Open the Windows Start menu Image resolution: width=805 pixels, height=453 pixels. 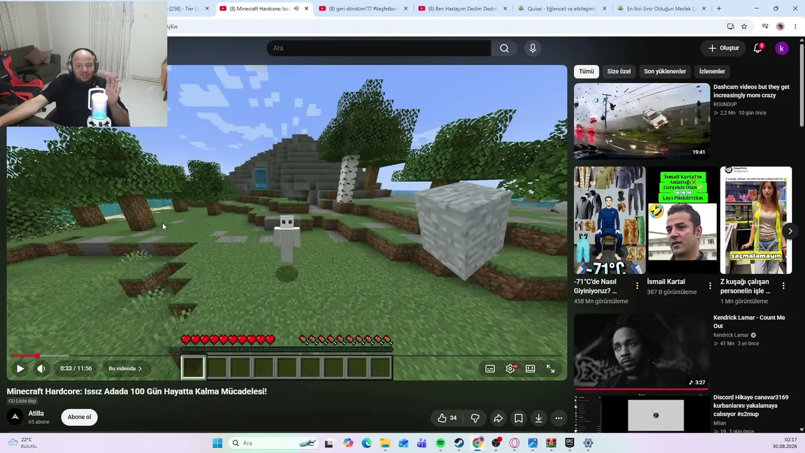coord(217,443)
